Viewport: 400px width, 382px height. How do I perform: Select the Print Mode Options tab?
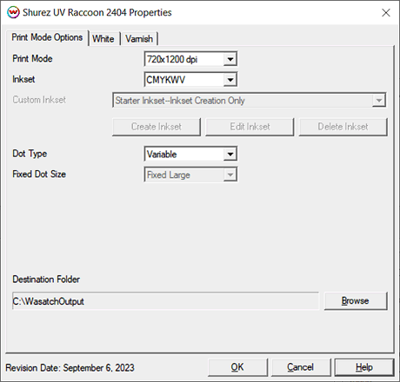point(47,37)
